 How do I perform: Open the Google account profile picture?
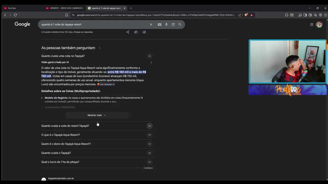319,25
